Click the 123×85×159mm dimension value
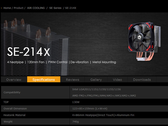 (90, 109)
